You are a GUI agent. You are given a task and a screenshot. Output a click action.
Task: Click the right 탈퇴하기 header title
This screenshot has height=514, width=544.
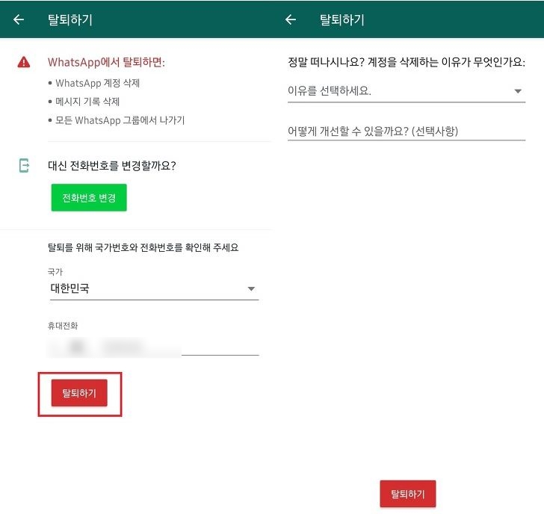pyautogui.click(x=342, y=19)
